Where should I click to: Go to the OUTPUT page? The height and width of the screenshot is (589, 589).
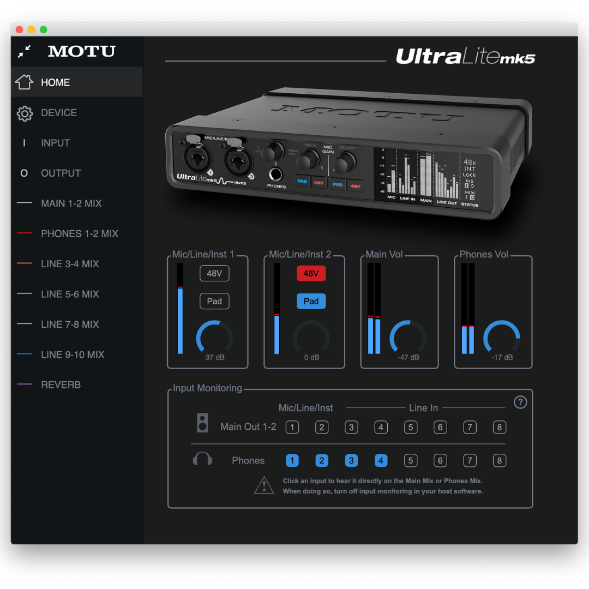(x=77, y=173)
